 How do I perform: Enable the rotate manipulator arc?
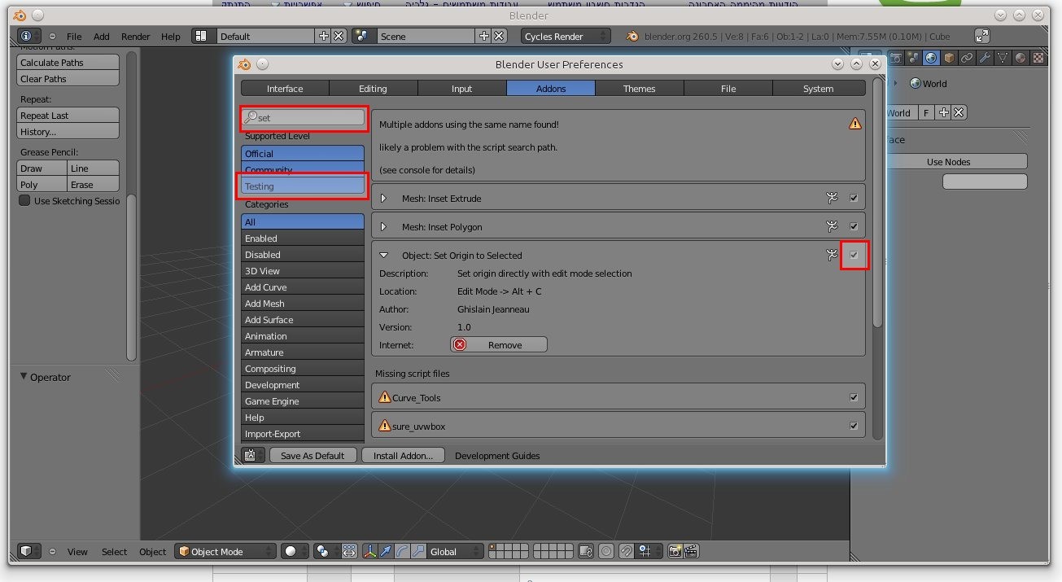click(x=402, y=551)
